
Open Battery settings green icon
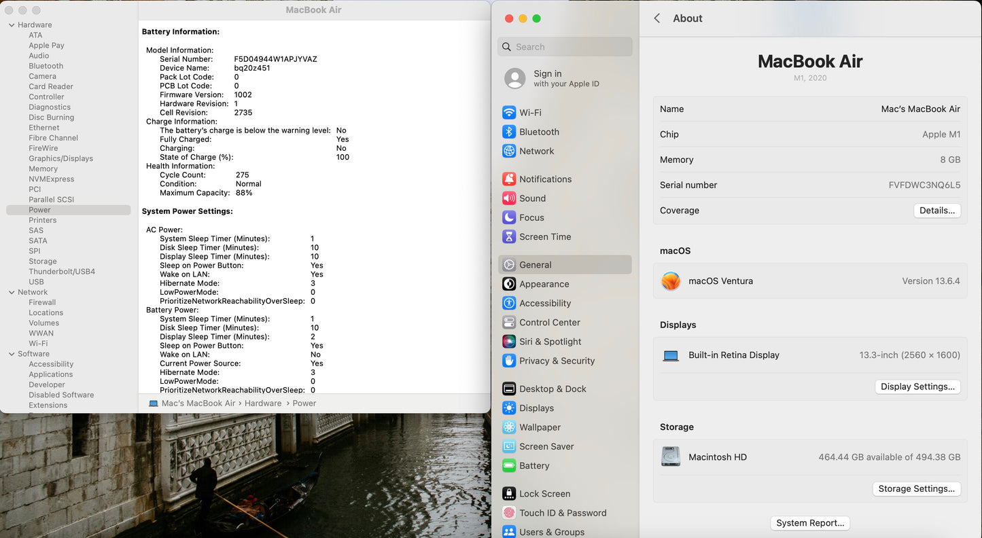[x=509, y=466]
